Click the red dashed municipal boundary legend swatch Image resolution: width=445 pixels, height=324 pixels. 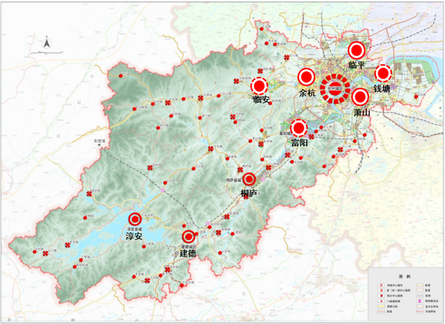420,311
